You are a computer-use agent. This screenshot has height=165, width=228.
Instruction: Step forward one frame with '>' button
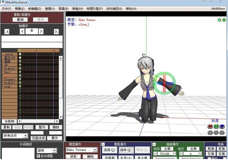click(x=41, y=32)
